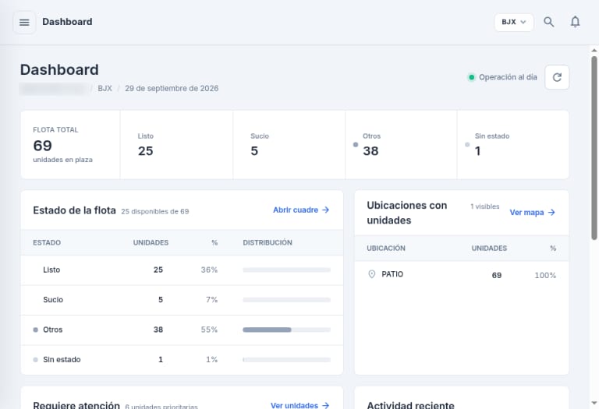This screenshot has width=599, height=409.
Task: Click the Sucio row in fleet table
Action: click(182, 300)
